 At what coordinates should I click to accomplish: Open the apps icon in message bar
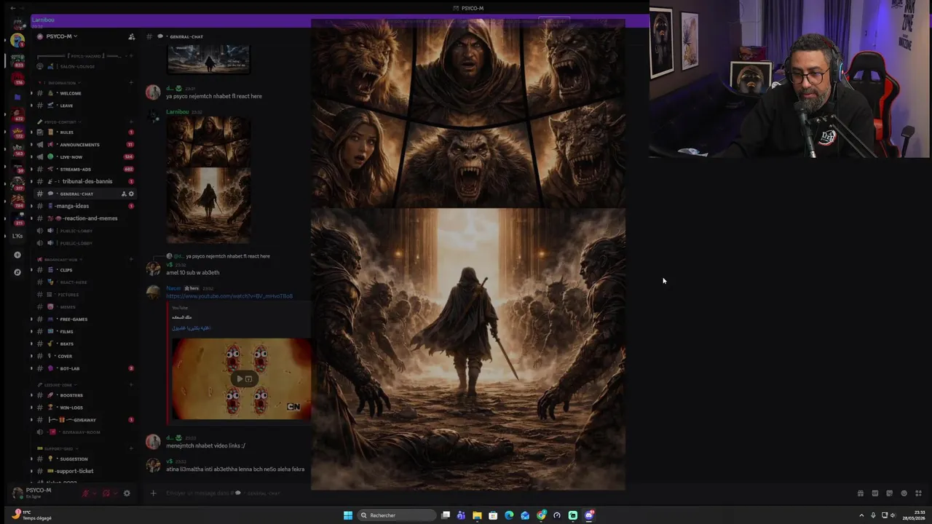tap(918, 493)
